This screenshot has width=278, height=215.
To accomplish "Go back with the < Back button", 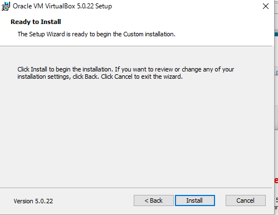I will pos(154,200).
